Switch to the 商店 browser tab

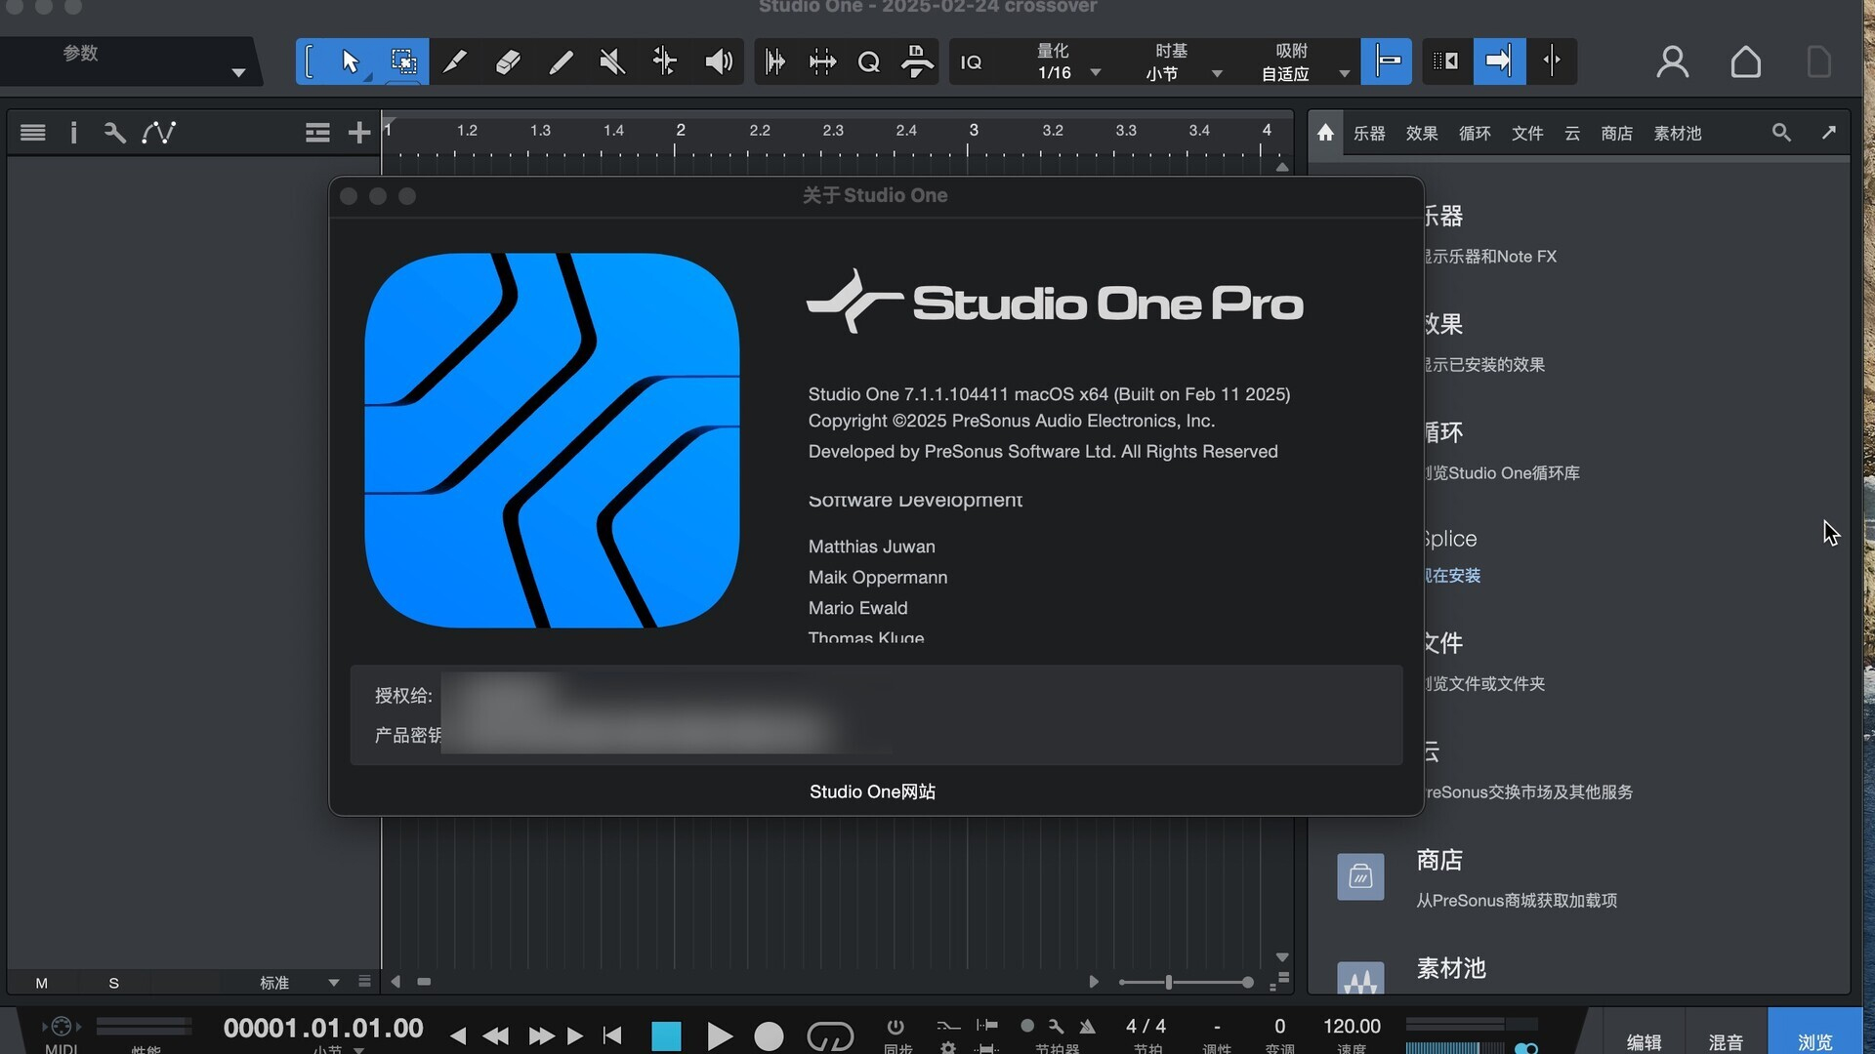[x=1617, y=134]
